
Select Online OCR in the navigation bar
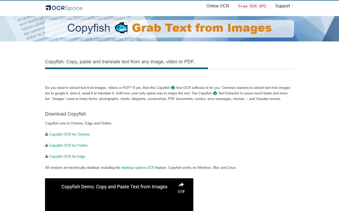click(x=218, y=6)
